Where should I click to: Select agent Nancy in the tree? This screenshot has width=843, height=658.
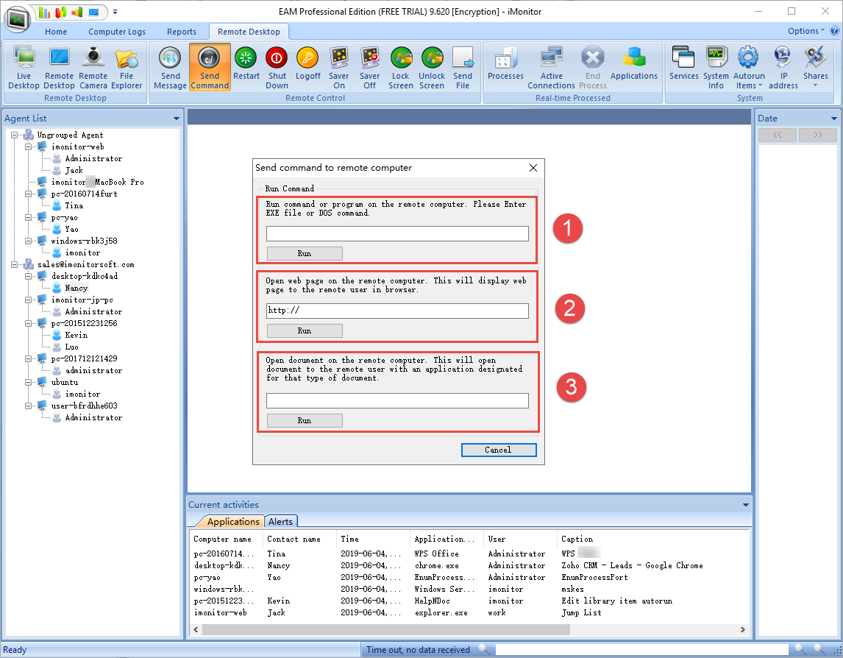[x=76, y=288]
